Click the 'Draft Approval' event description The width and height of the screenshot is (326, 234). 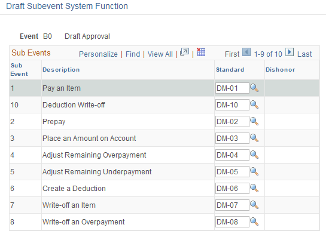coord(87,36)
